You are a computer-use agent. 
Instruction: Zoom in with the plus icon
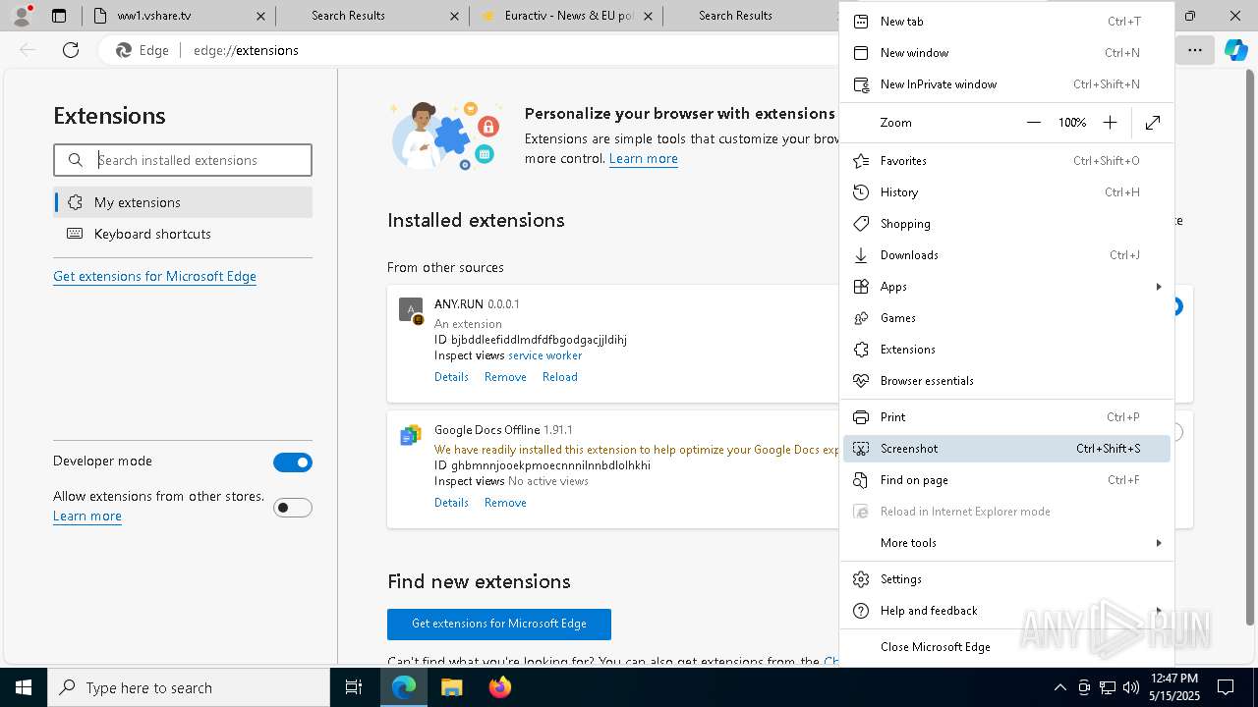1110,123
